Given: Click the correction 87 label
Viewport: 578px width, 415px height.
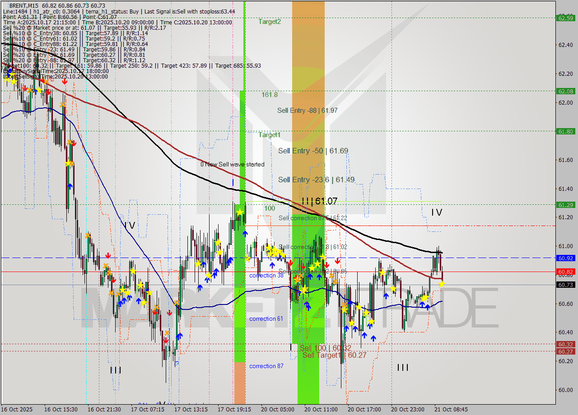Looking at the screenshot, I should pyautogui.click(x=266, y=366).
